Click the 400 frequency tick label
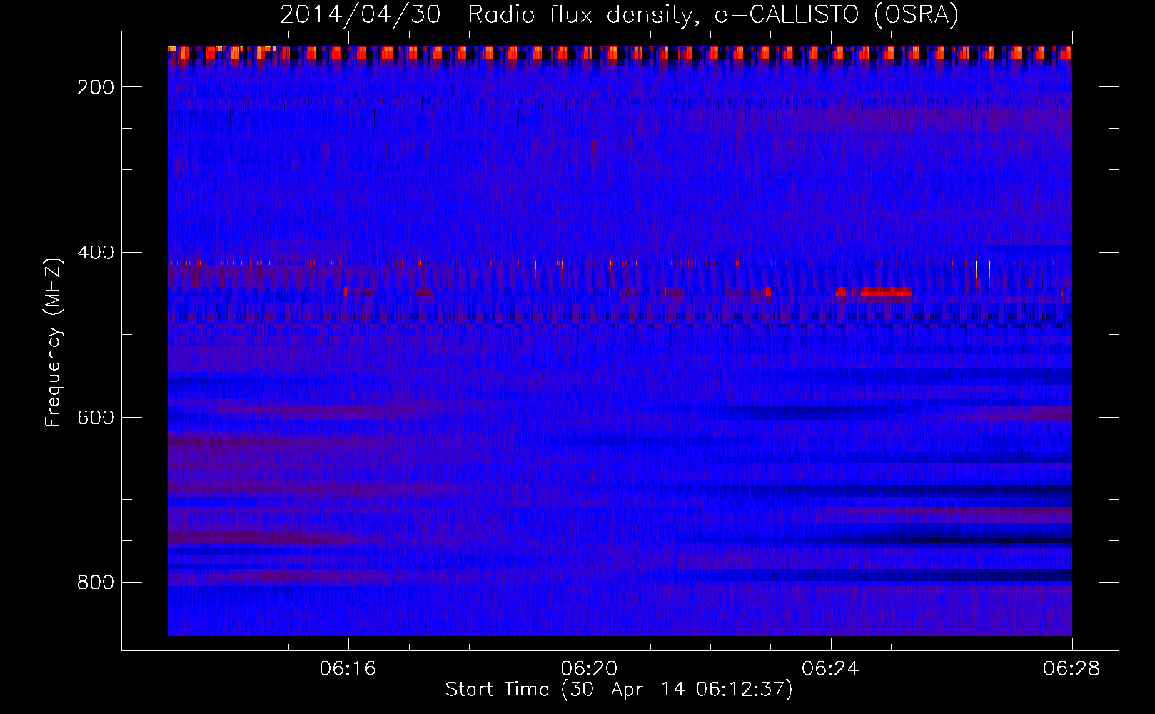The image size is (1155, 714). pos(96,253)
